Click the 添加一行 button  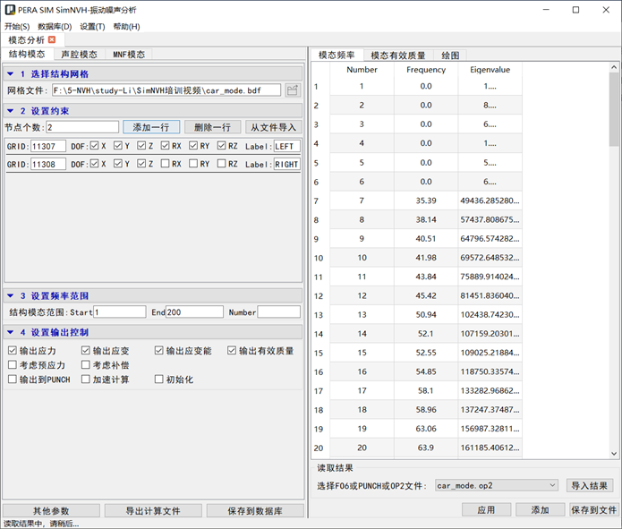coord(151,127)
